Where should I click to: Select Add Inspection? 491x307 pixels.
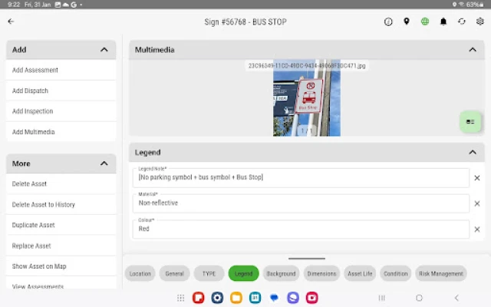coord(32,111)
